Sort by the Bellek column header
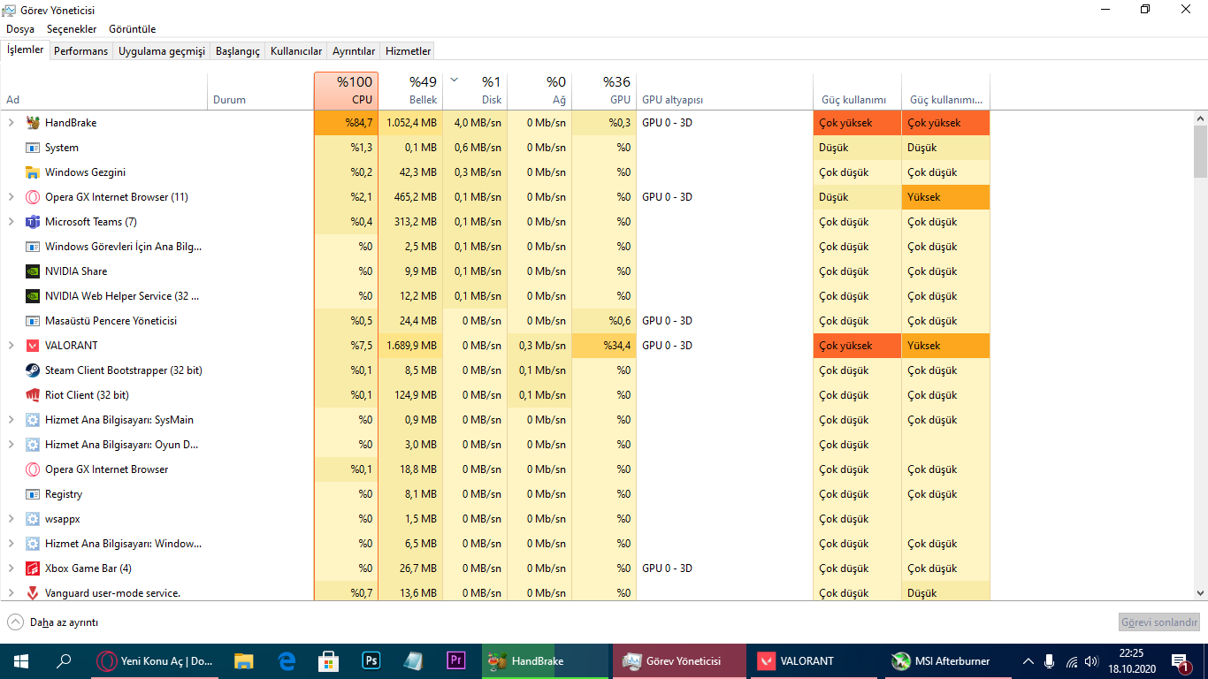 pos(410,91)
